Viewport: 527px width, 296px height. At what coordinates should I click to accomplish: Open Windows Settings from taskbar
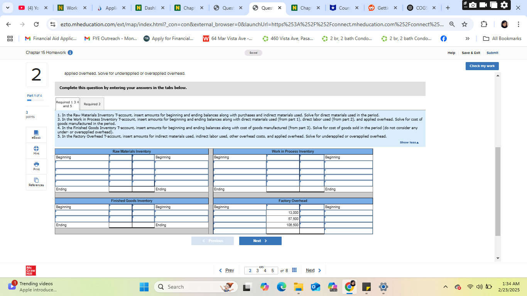[383, 287]
